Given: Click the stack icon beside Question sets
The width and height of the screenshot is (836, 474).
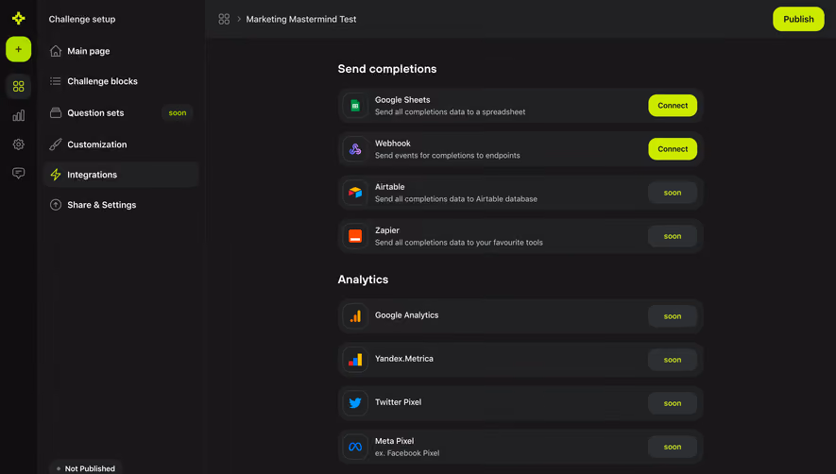Looking at the screenshot, I should click(x=56, y=112).
